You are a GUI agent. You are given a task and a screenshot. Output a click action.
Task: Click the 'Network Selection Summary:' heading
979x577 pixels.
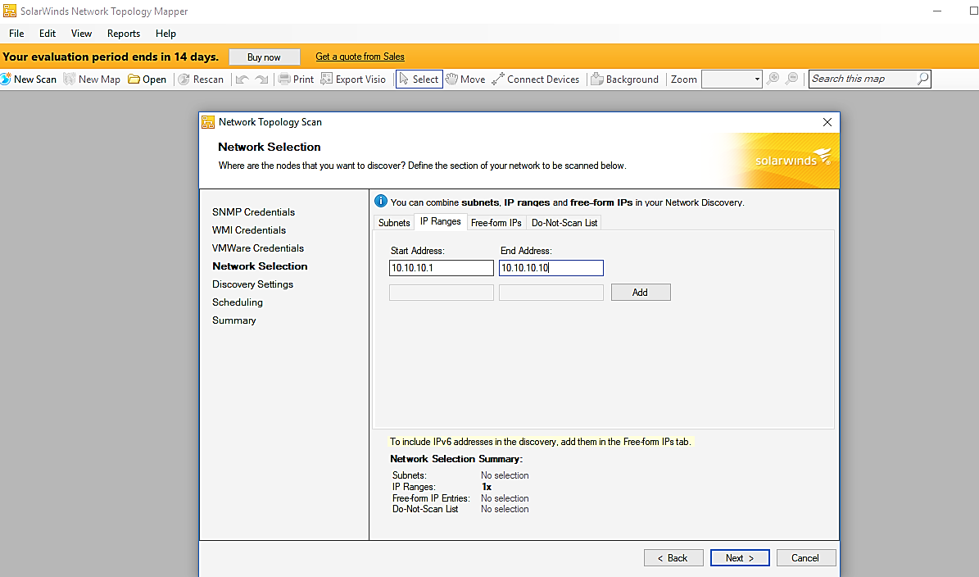click(x=456, y=459)
